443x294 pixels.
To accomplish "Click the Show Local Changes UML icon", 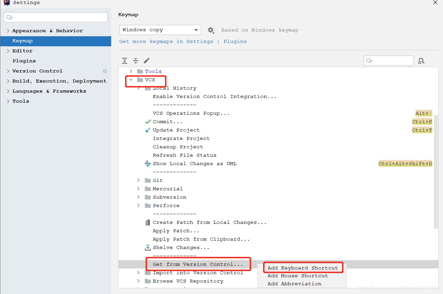I will (x=148, y=163).
